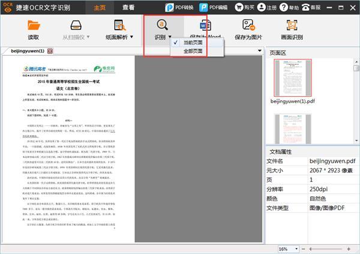This screenshot has width=360, height=254.
Task: Click the OCR eye logo
Action: point(8,7)
